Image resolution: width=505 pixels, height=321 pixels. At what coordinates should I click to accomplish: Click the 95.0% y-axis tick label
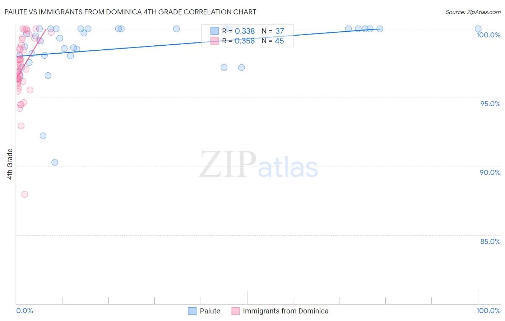click(490, 104)
